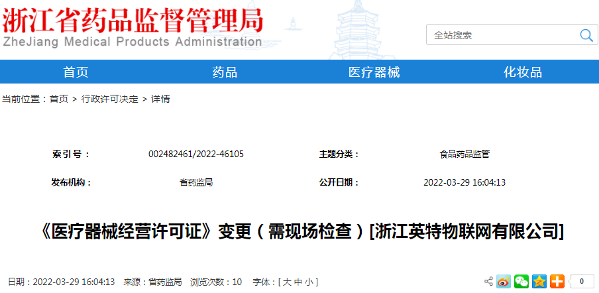
Task: Click the article title heading
Action: (x=301, y=231)
